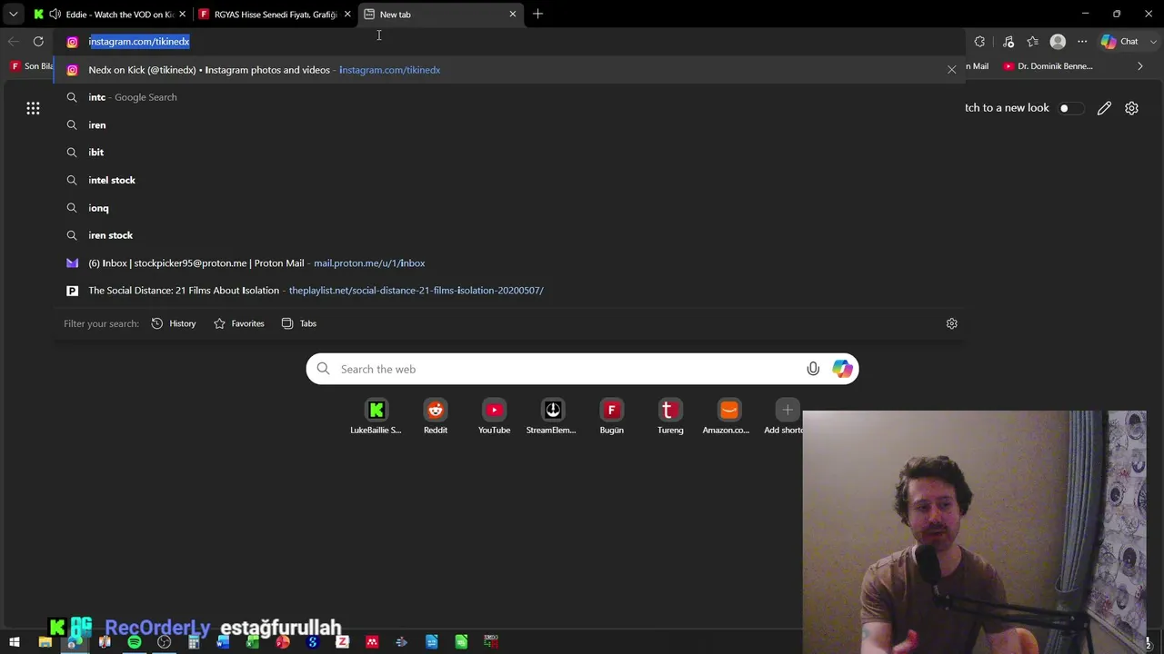Viewport: 1164px width, 654px height.
Task: Start voice search with the microphone
Action: click(813, 369)
